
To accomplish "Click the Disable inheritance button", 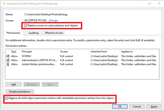I will point(20,91).
